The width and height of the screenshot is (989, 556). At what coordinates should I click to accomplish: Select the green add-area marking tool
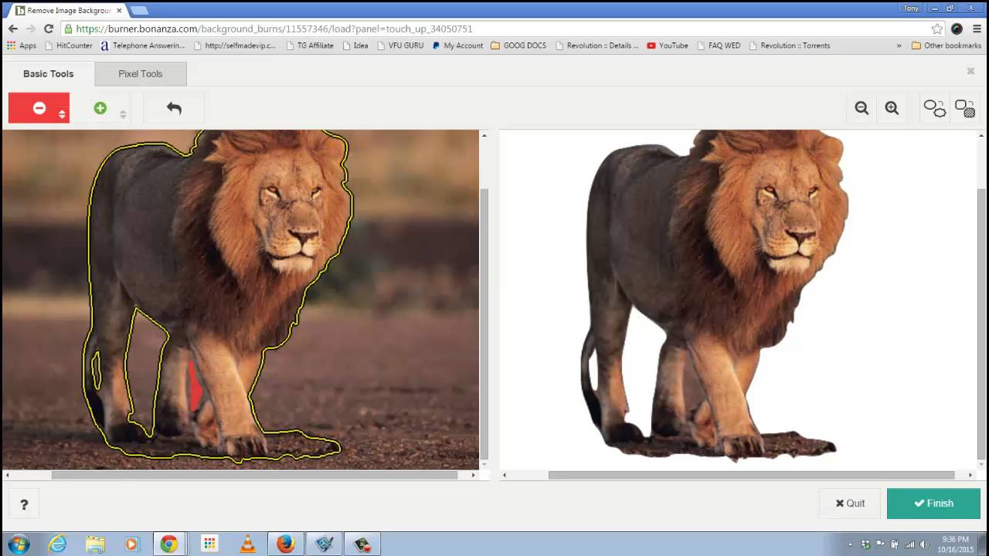(100, 108)
